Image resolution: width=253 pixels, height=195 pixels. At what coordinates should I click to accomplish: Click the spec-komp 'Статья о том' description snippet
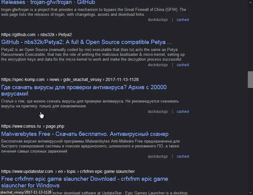click(90, 104)
